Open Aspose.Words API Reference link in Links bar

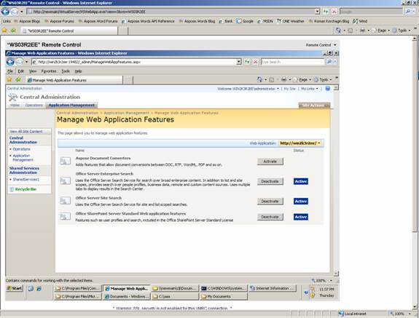click(x=148, y=21)
